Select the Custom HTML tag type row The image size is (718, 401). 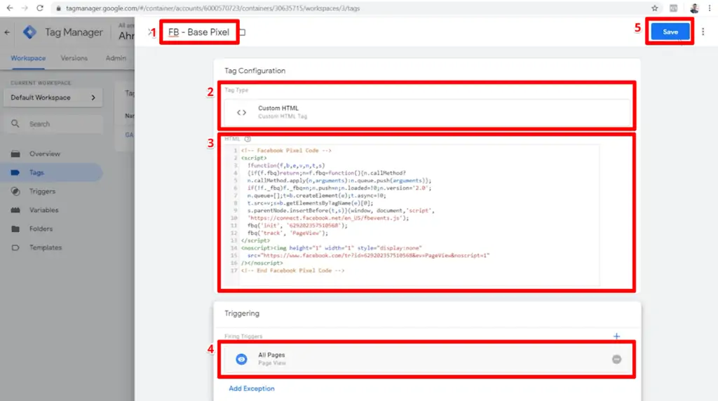[x=427, y=113]
